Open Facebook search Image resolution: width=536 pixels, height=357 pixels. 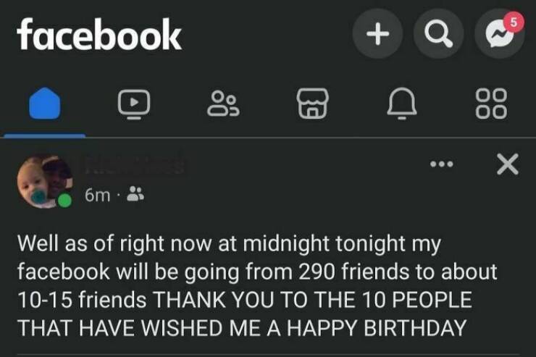click(x=437, y=33)
